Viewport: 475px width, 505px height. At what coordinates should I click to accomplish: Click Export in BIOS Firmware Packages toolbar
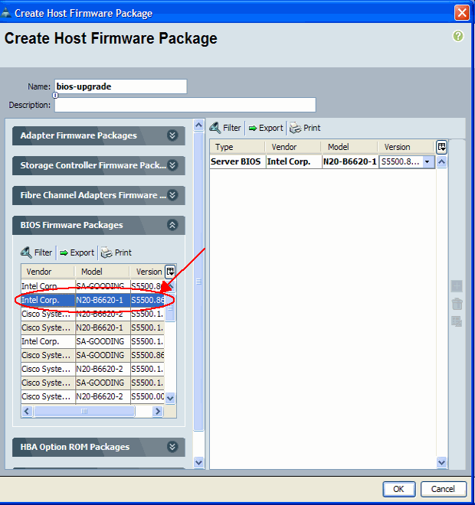pyautogui.click(x=77, y=252)
